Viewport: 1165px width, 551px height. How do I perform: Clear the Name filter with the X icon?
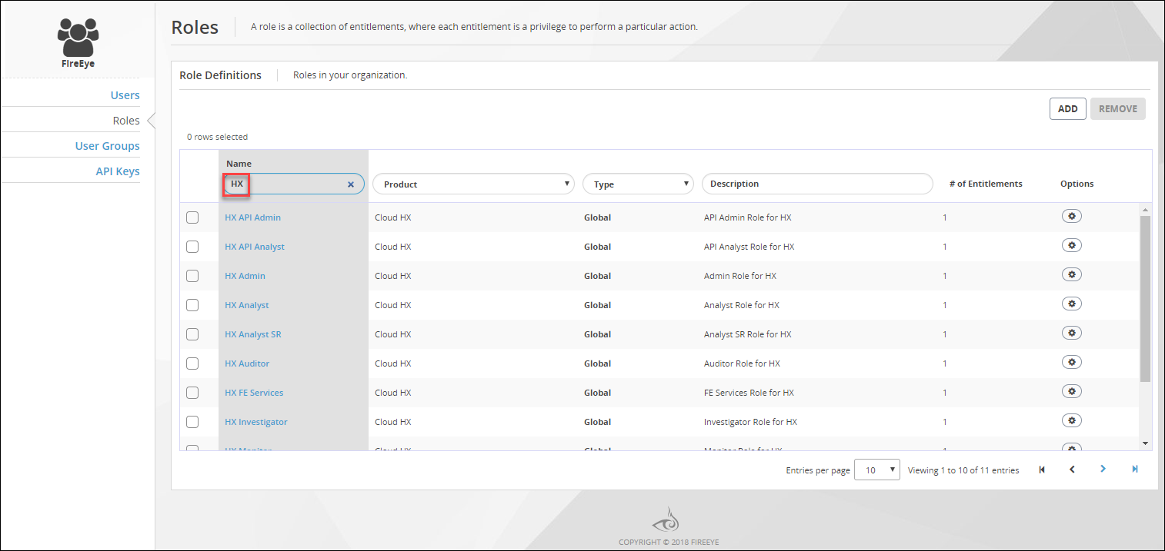click(351, 184)
